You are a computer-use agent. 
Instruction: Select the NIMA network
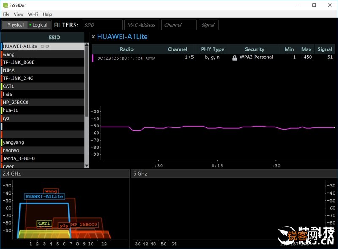(x=43, y=70)
